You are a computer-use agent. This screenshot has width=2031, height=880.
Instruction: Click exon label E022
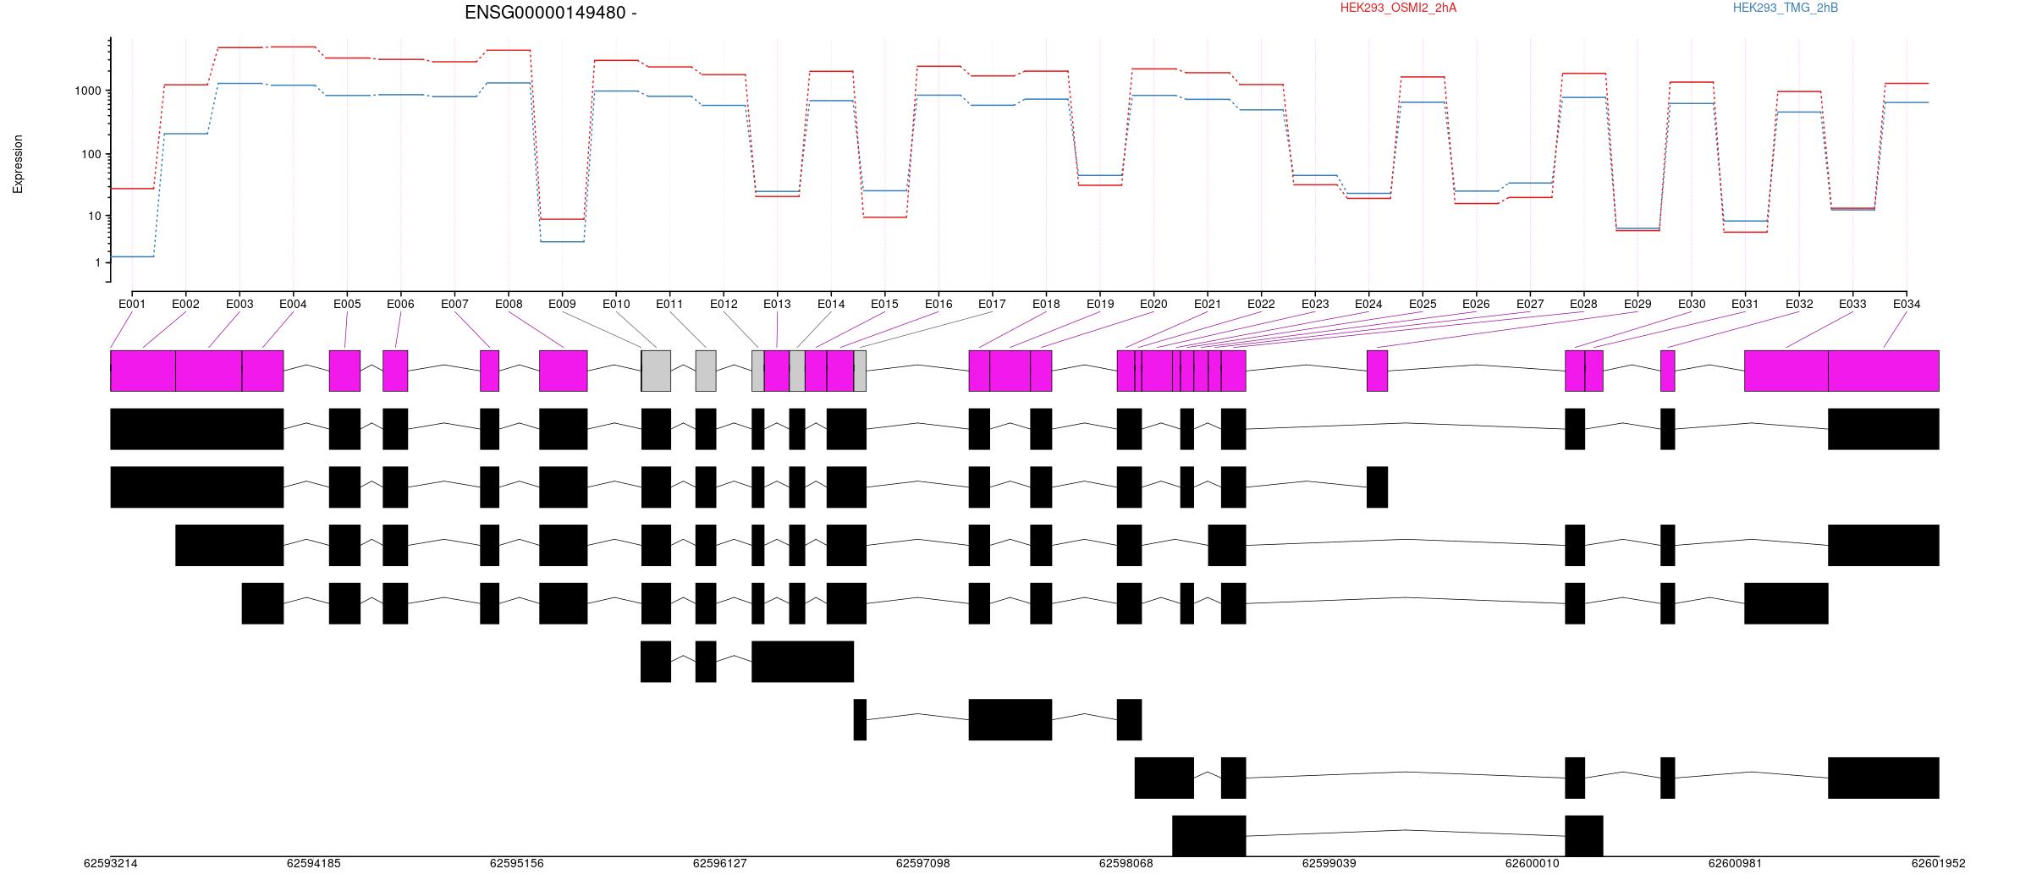pos(1261,304)
